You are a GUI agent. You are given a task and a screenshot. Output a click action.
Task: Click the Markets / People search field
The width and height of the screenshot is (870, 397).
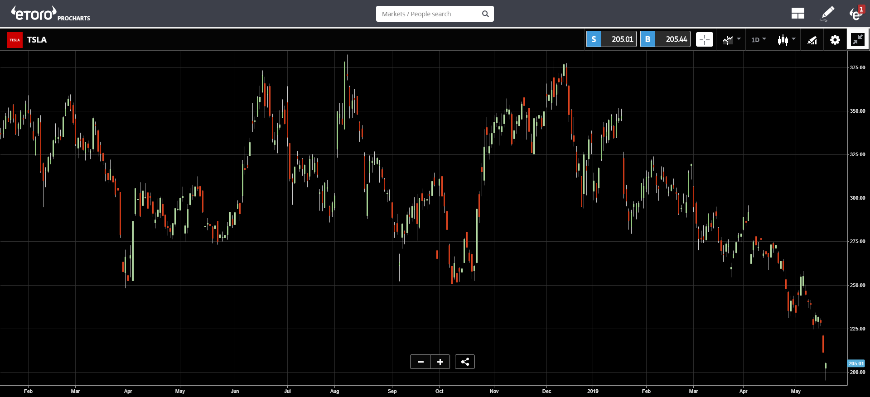(428, 14)
